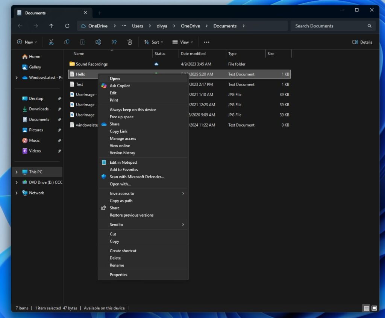Click the Refresh icon in the address bar

click(67, 26)
